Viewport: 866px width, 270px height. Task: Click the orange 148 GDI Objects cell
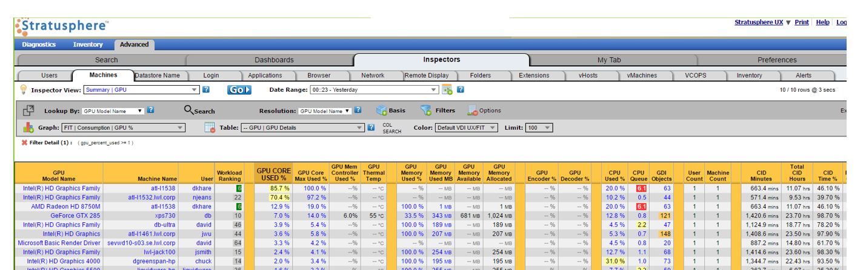coord(665,234)
